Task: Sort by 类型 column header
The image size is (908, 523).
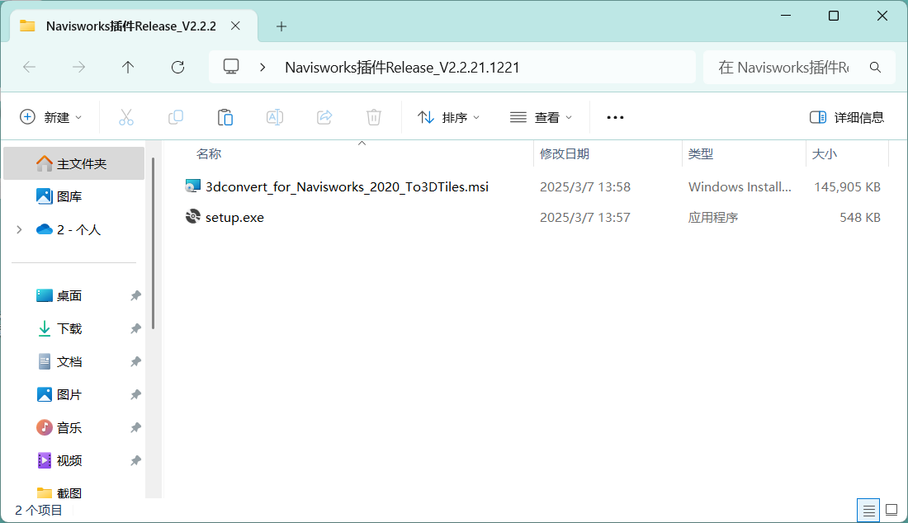Action: (x=701, y=154)
